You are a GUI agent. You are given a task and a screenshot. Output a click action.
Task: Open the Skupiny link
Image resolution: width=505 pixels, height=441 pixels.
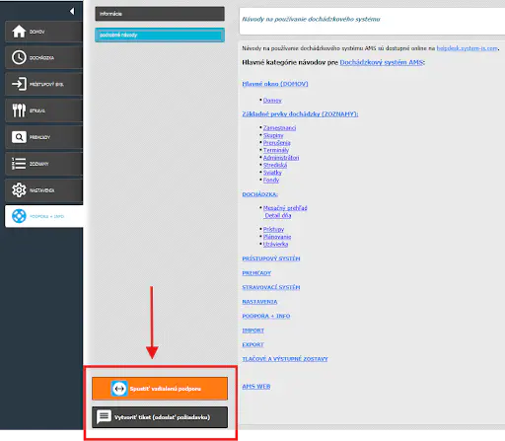click(273, 135)
